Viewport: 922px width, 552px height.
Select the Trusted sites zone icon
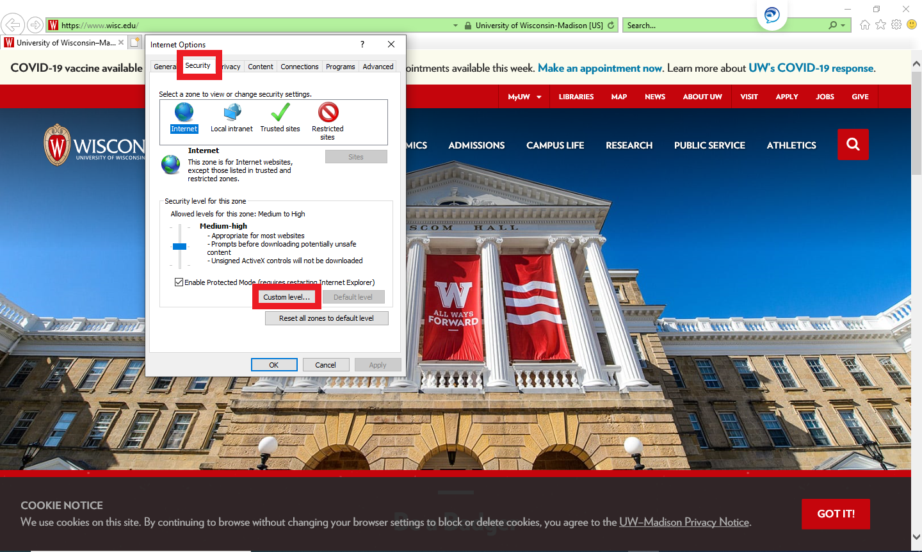[x=280, y=118]
